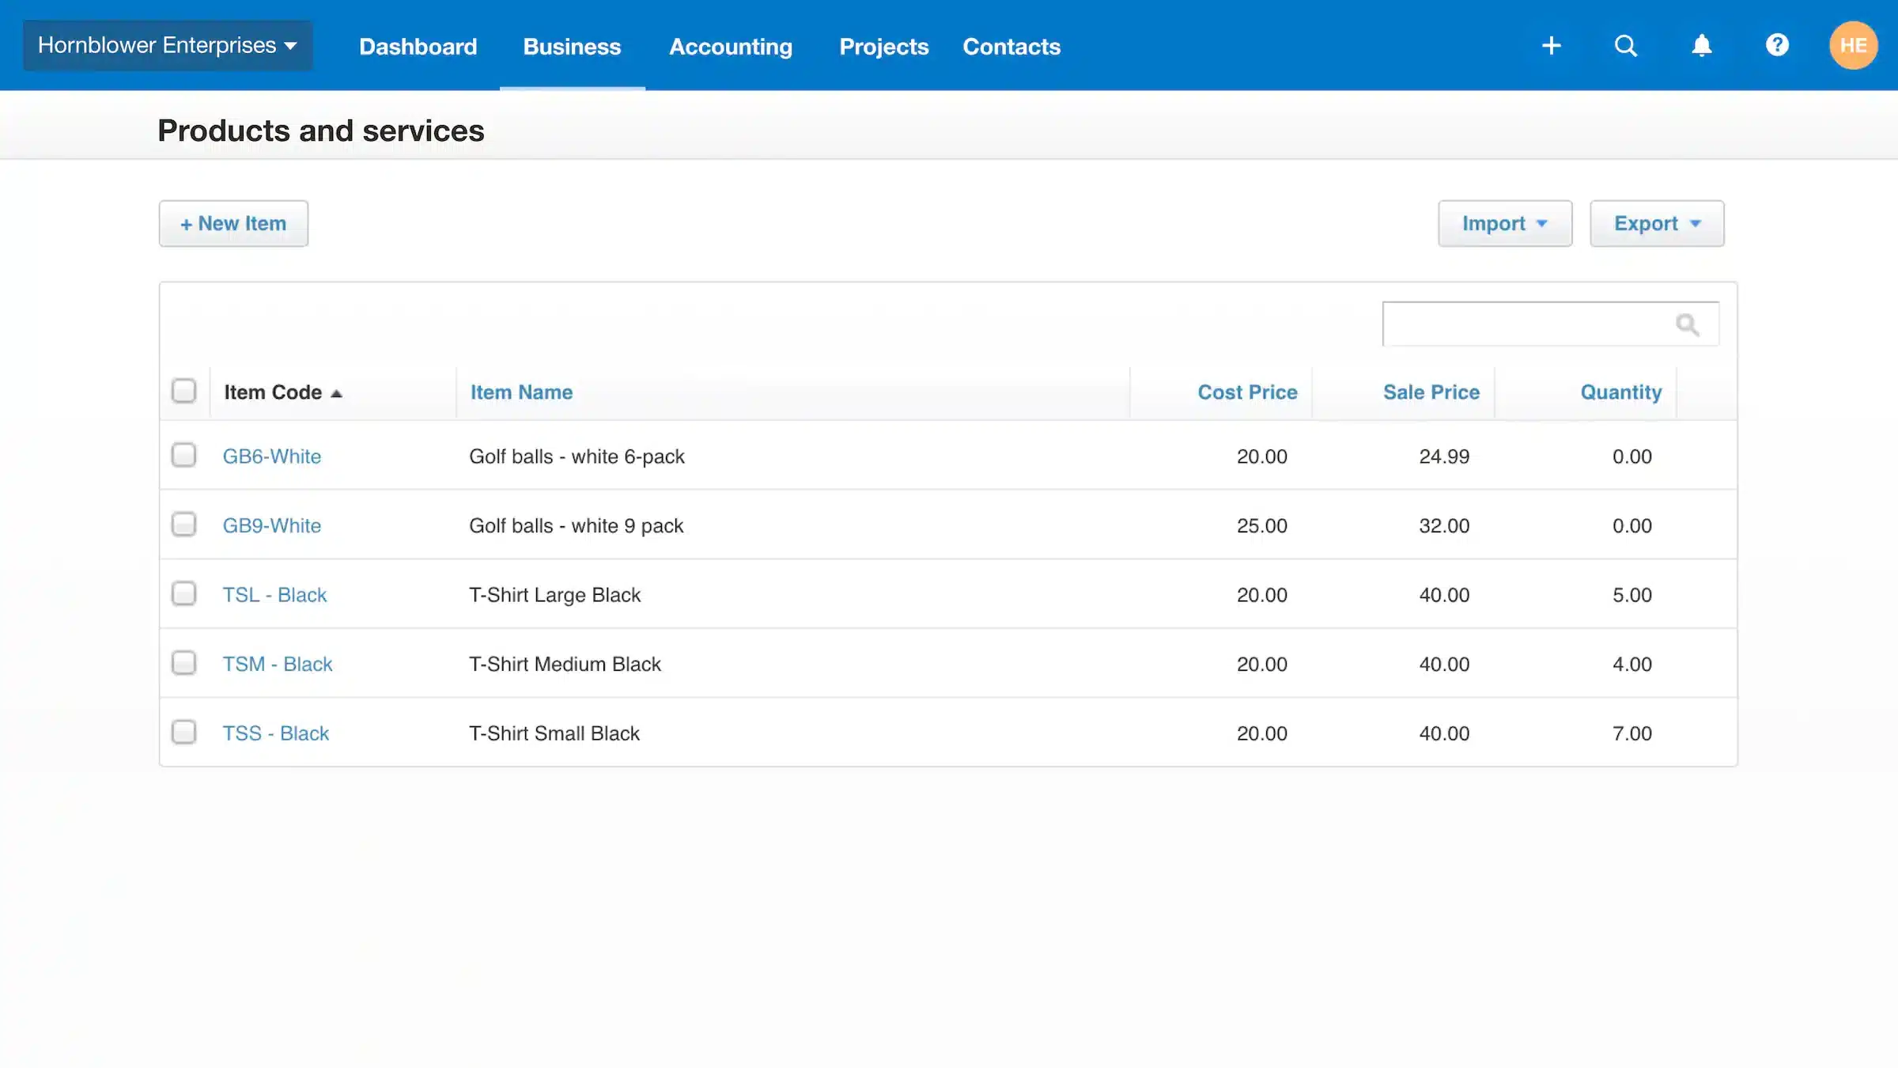
Task: Open the Import dropdown
Action: pos(1504,223)
